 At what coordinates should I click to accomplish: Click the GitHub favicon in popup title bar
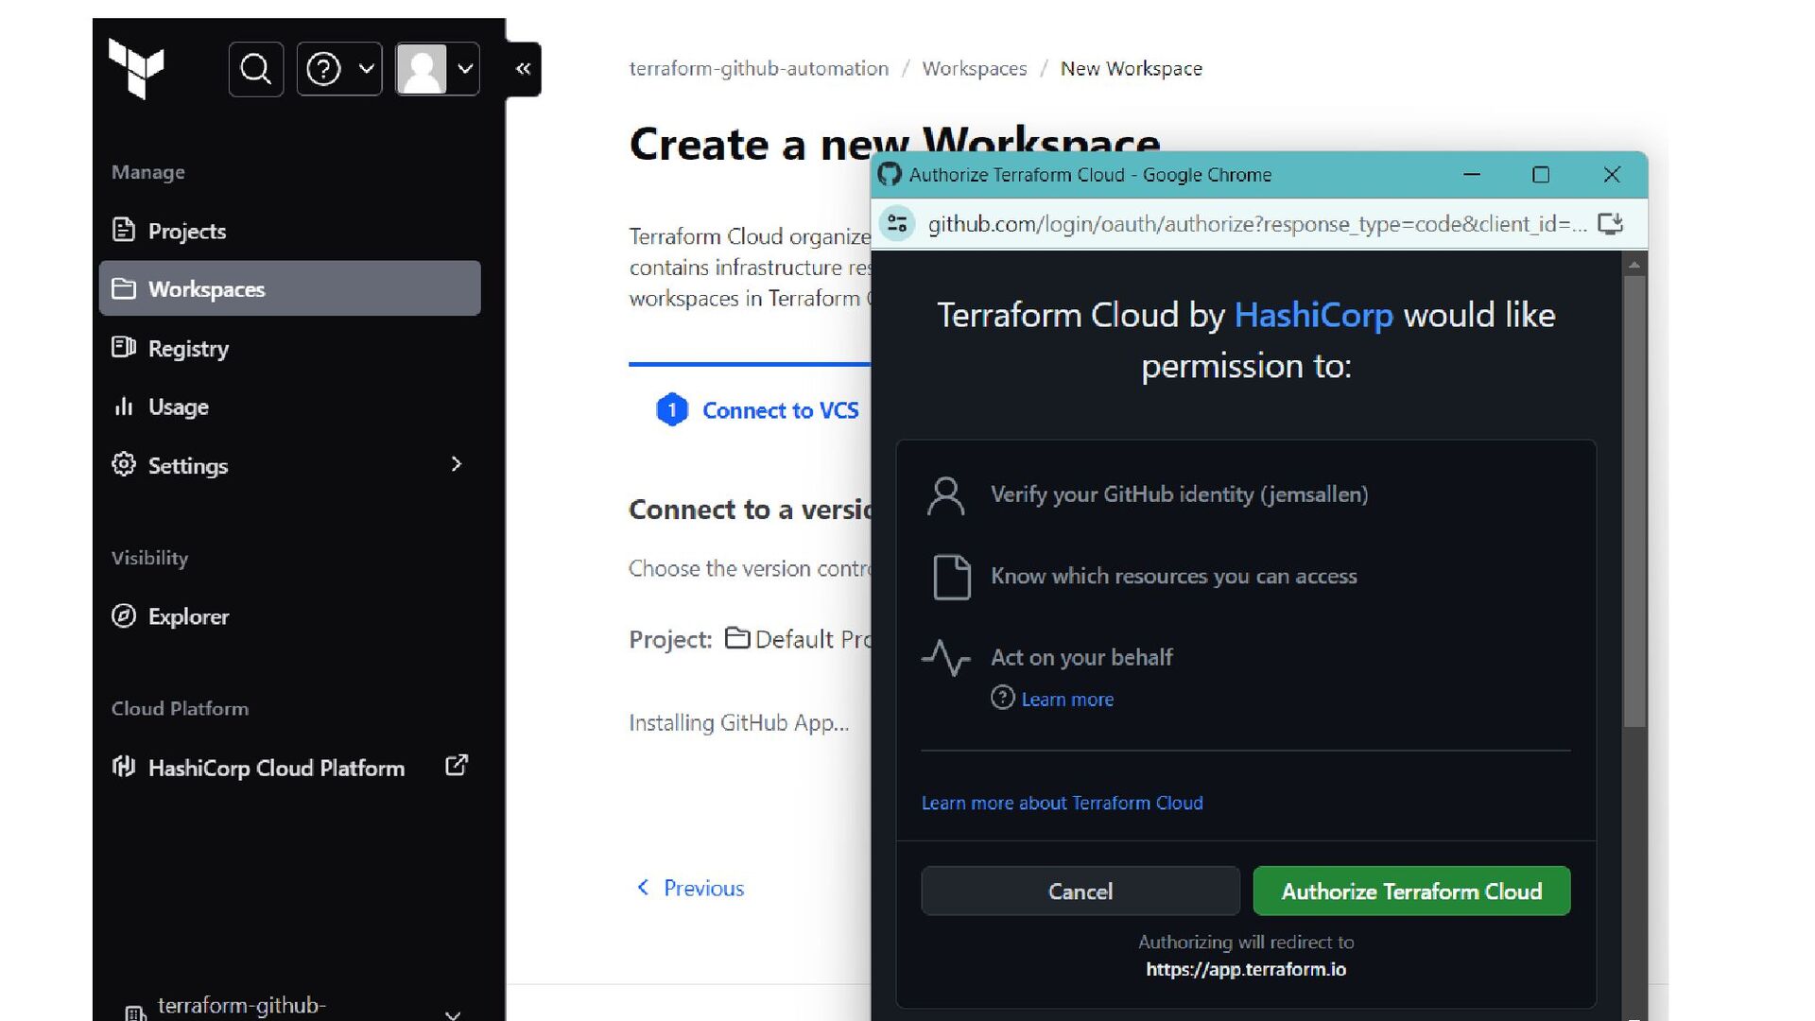[x=890, y=174]
